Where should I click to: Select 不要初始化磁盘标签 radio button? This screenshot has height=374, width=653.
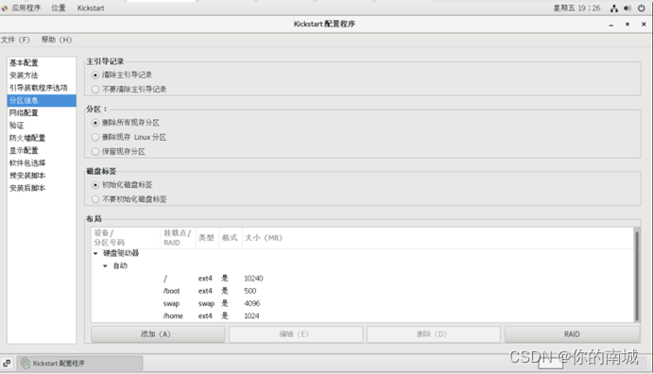(x=95, y=199)
